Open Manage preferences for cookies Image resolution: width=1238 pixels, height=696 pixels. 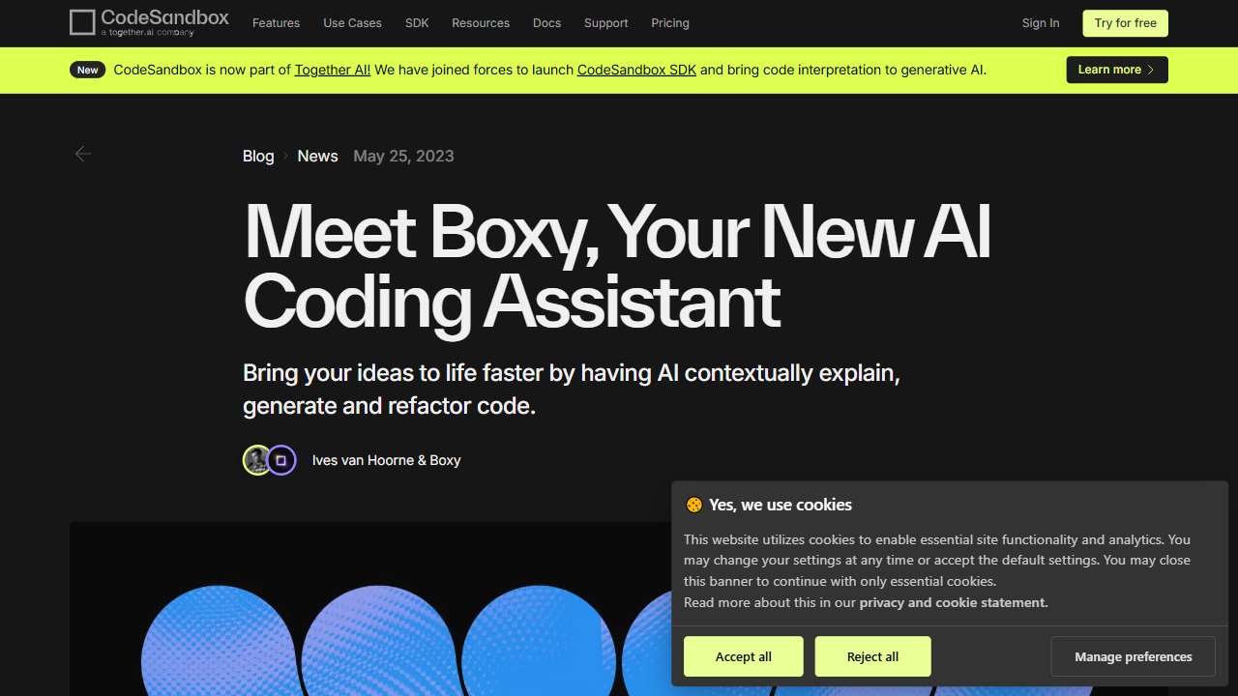1133,656
